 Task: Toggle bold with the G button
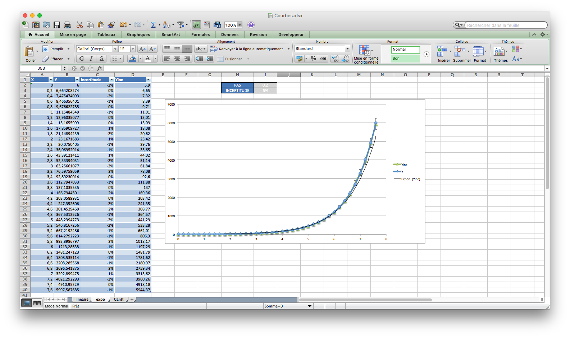click(x=82, y=59)
